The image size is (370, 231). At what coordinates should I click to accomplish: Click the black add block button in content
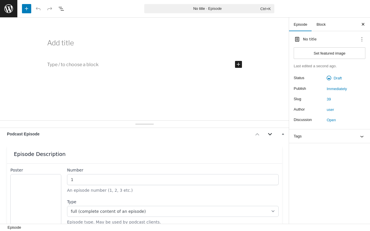(x=238, y=64)
